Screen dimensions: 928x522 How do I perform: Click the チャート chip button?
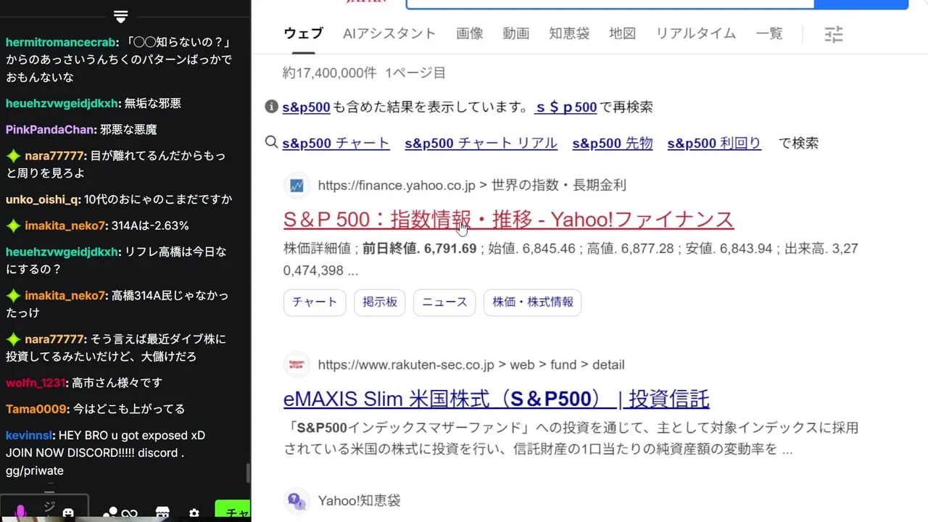(x=315, y=302)
